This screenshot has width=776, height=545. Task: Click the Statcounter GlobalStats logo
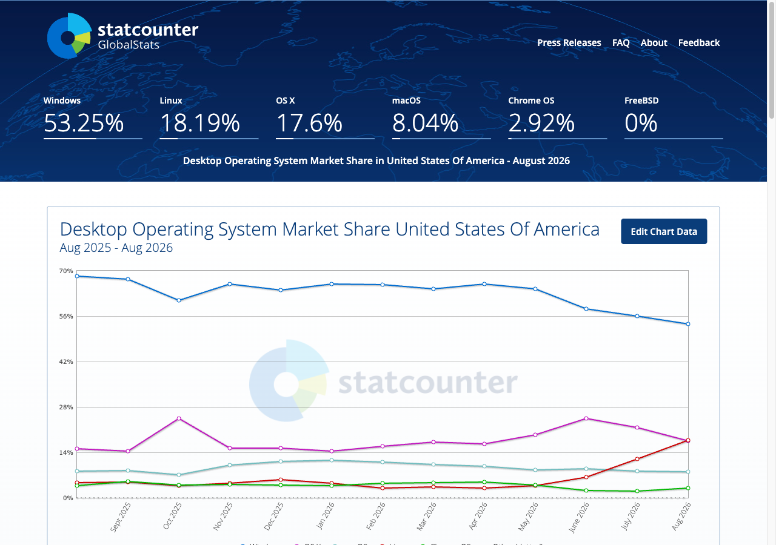[x=123, y=36]
